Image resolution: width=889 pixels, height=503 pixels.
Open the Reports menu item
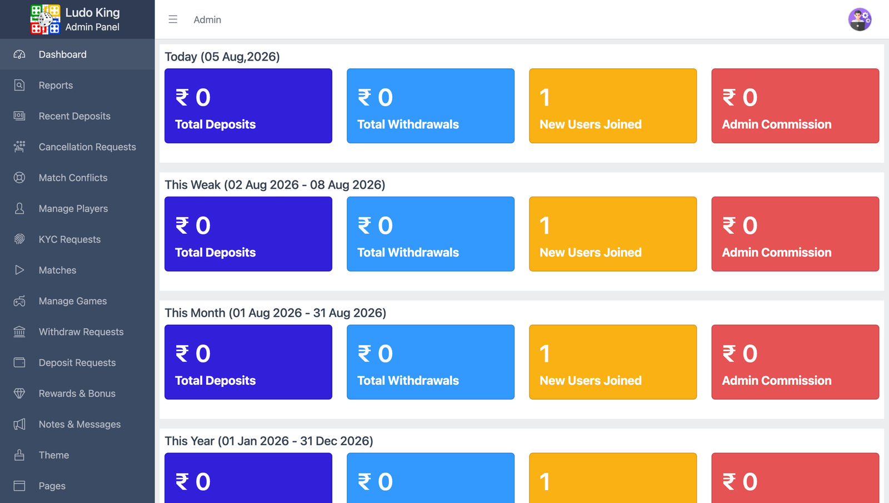77,85
